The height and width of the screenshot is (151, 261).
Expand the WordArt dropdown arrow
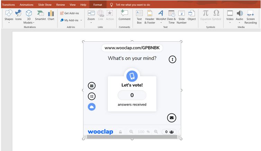pyautogui.click(x=161, y=22)
